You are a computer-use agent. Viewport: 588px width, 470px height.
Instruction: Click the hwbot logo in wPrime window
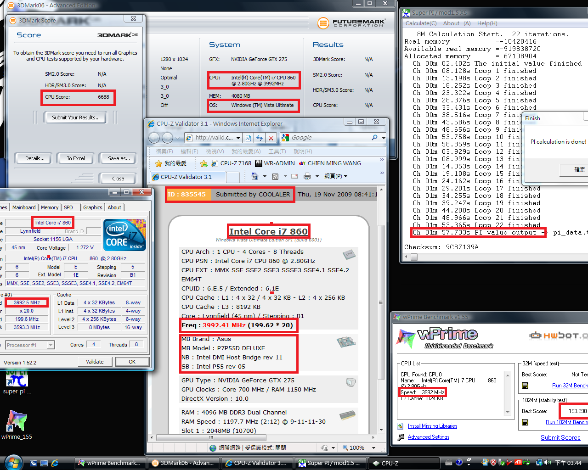pos(559,336)
